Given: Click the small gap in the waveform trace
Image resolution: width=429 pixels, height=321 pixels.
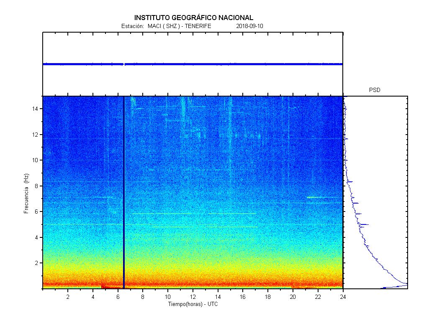Looking at the screenshot, I should (x=124, y=64).
